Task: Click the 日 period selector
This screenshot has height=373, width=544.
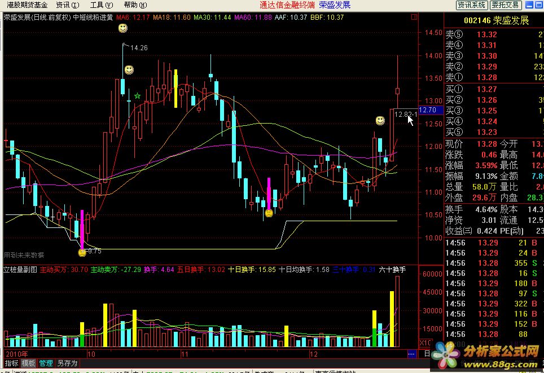Action: point(427,354)
